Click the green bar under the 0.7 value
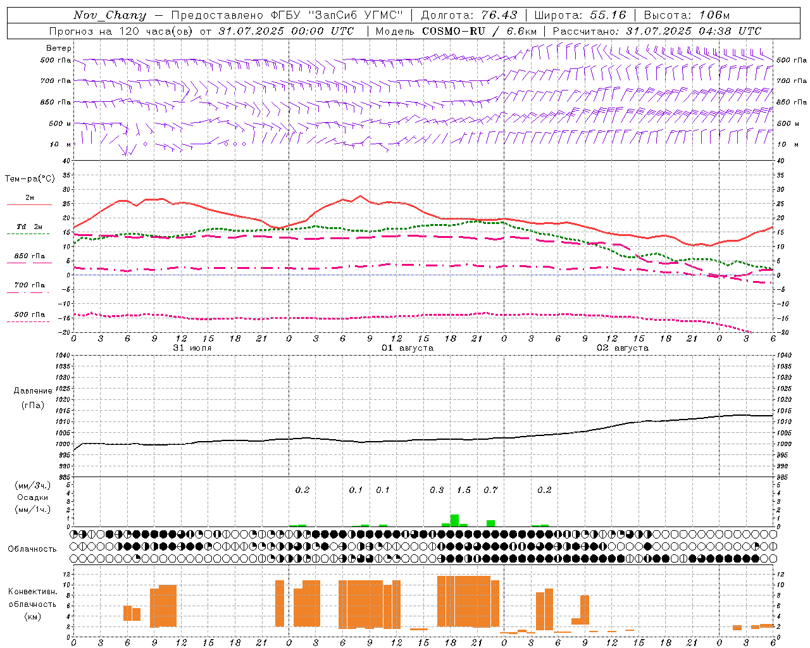This screenshot has height=648, width=810. (490, 523)
